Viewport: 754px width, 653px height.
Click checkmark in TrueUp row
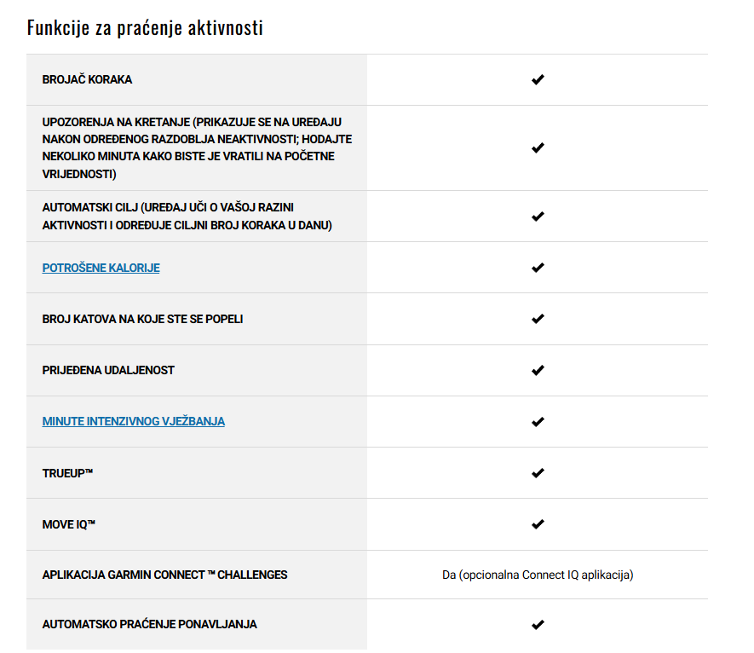(538, 473)
